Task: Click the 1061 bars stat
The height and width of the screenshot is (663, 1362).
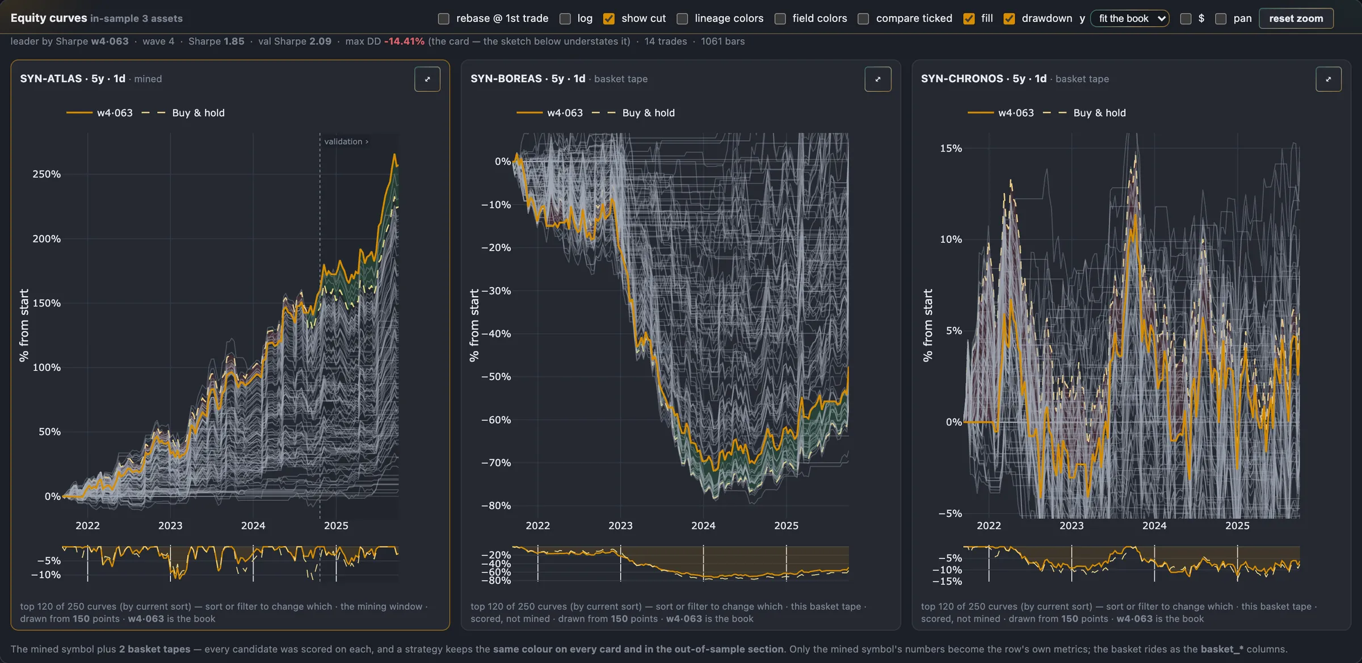Action: pos(722,41)
